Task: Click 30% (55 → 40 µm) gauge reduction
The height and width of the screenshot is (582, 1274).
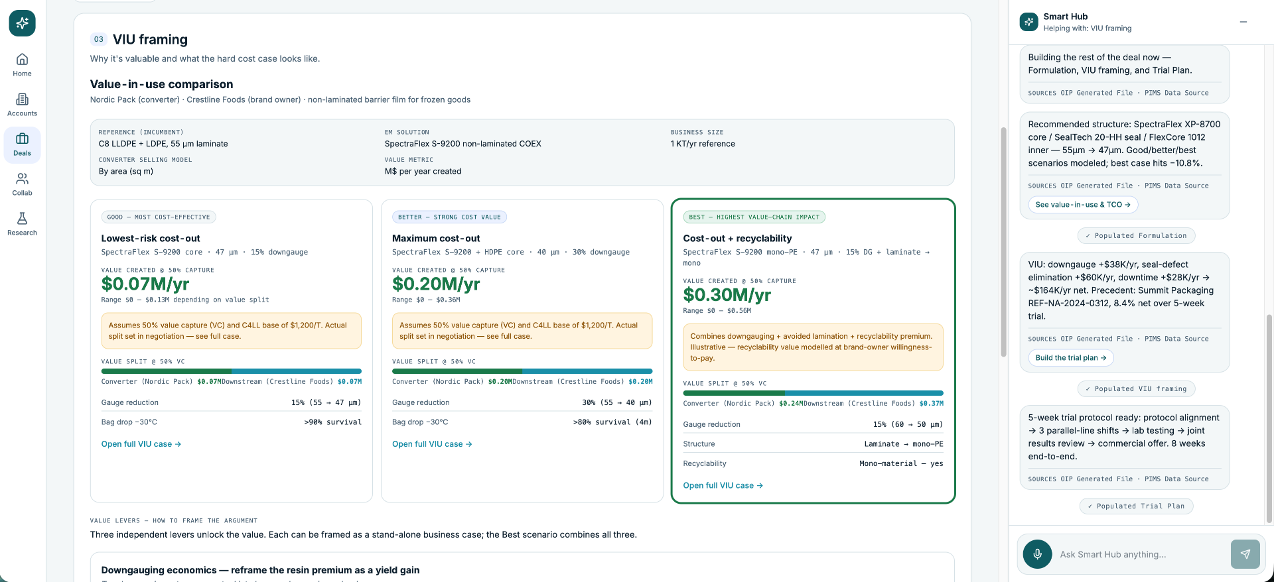Action: pos(617,403)
